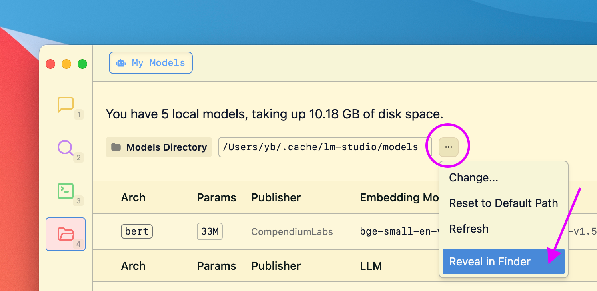Click Refresh in the options menu
Viewport: 597px width, 291px height.
(469, 229)
